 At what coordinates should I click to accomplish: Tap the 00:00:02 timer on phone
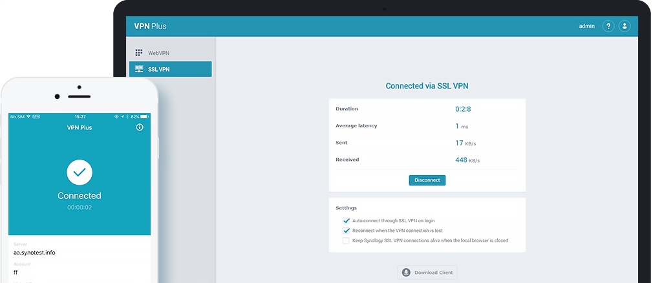point(80,207)
